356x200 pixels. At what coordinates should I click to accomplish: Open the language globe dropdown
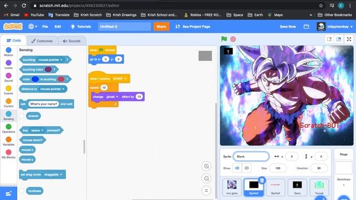pyautogui.click(x=33, y=27)
